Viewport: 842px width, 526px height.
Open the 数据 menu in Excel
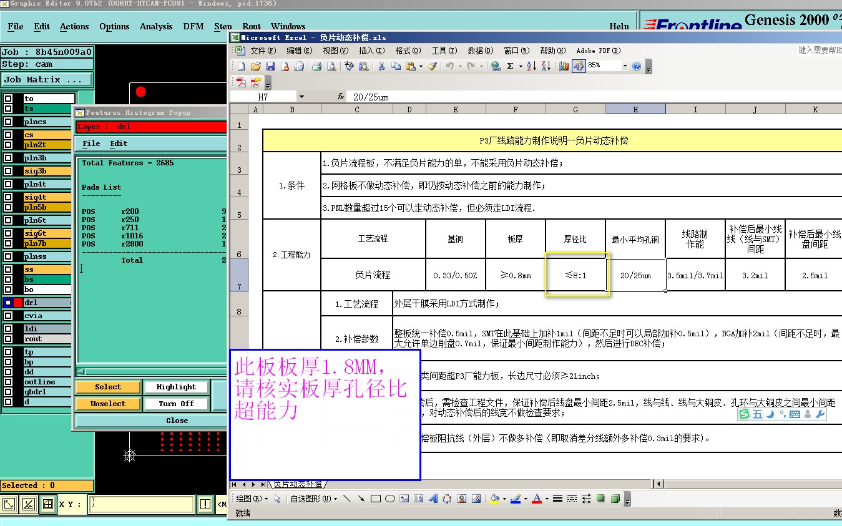480,51
